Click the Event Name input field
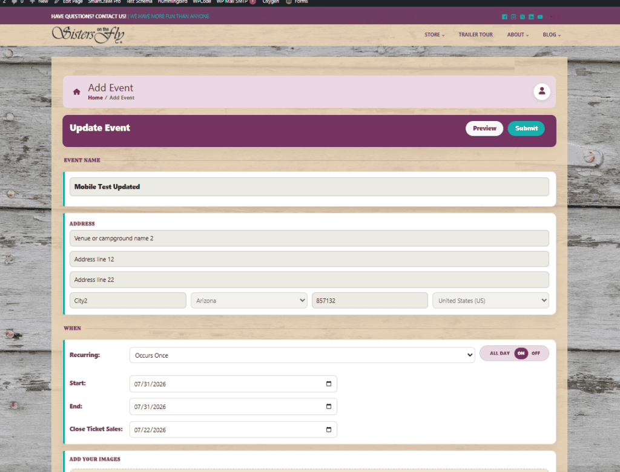The image size is (620, 472). pyautogui.click(x=309, y=186)
